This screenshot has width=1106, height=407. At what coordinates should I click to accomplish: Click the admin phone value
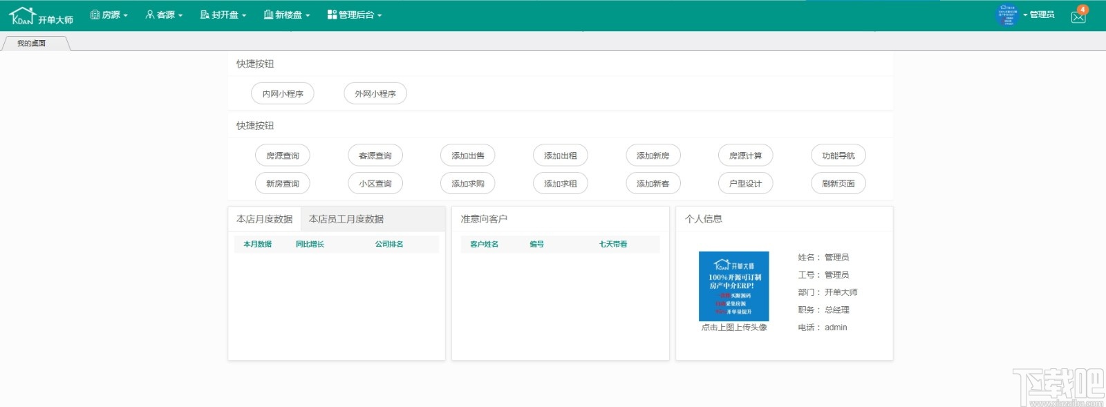[x=836, y=328]
